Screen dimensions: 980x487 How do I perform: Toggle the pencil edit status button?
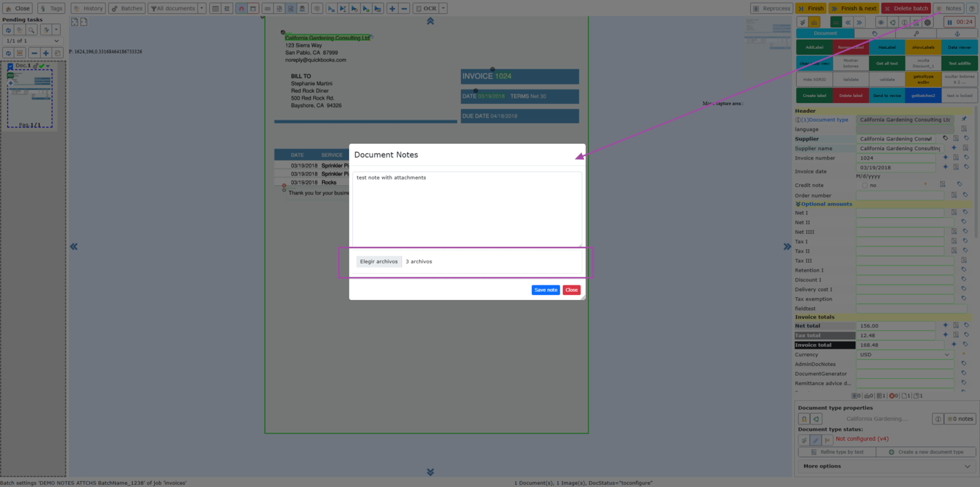click(816, 440)
